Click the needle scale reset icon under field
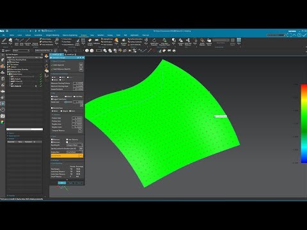 click(x=81, y=105)
